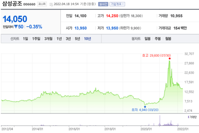Click the 최저 4,940 (03/20) label

click(x=145, y=110)
